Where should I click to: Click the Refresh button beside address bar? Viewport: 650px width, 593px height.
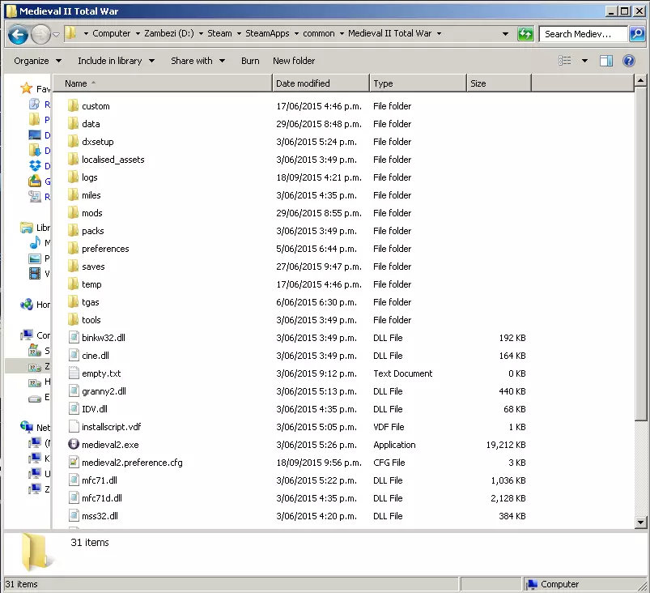pos(525,34)
